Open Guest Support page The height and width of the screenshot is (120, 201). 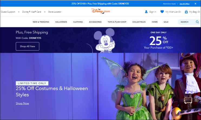pyautogui.click(x=8, y=12)
